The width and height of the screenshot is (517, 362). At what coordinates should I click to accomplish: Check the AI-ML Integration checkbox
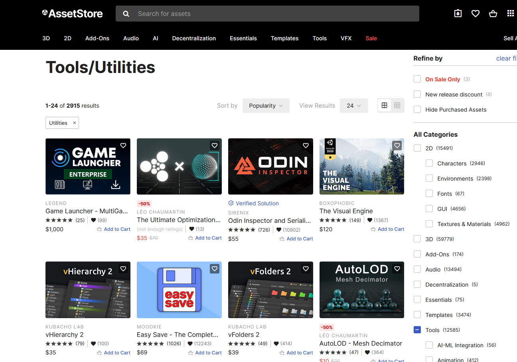(429, 345)
